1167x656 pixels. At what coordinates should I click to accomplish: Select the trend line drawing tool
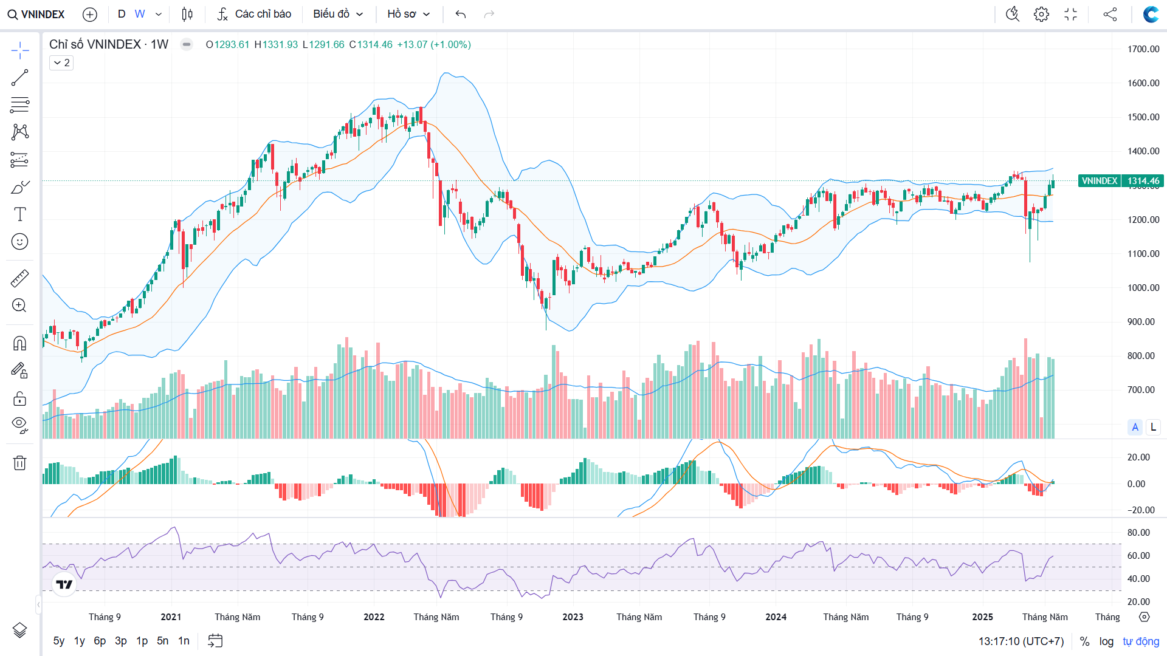pyautogui.click(x=19, y=78)
